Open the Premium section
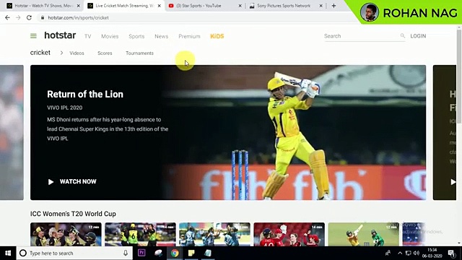The image size is (462, 260). click(189, 36)
